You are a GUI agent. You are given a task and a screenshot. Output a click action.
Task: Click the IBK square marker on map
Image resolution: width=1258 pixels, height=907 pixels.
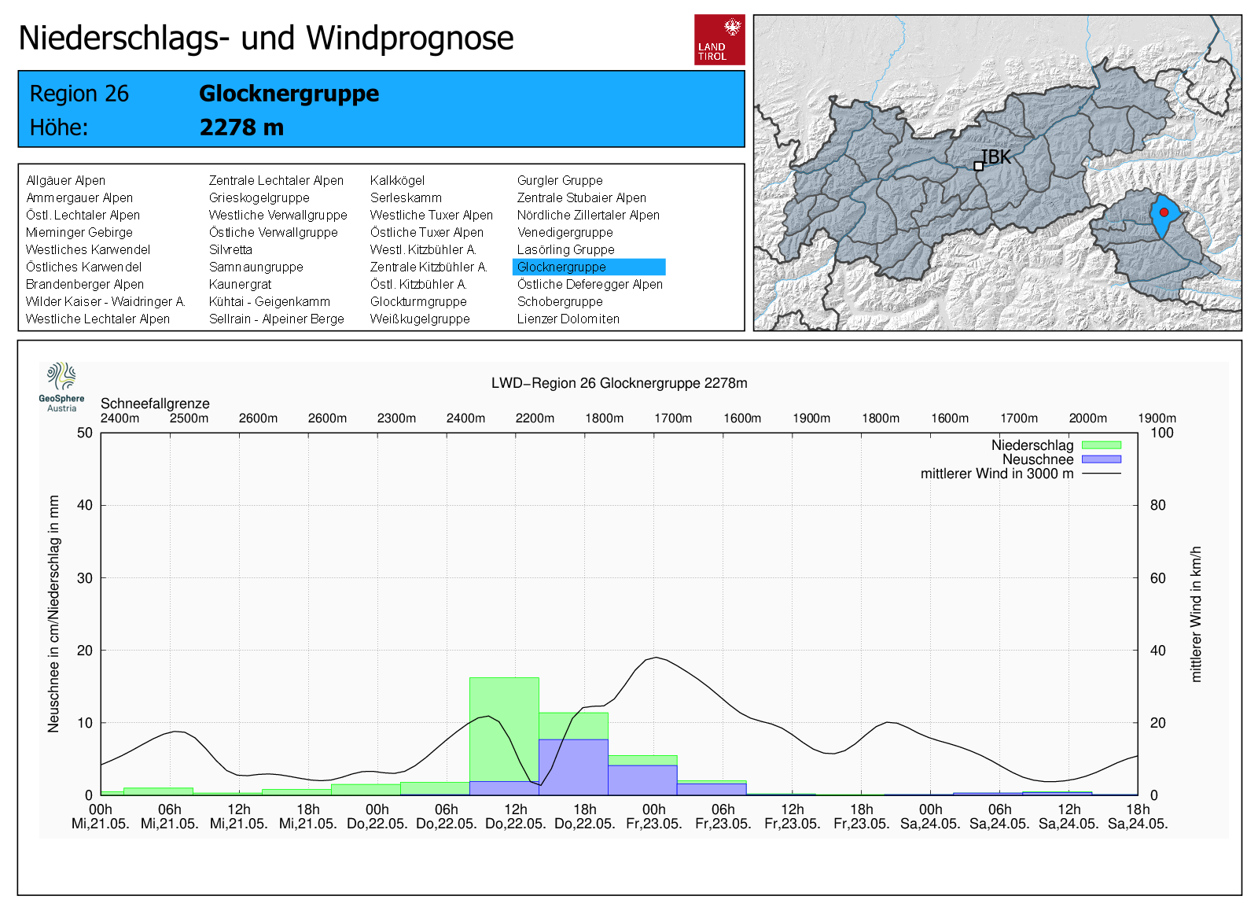point(978,166)
